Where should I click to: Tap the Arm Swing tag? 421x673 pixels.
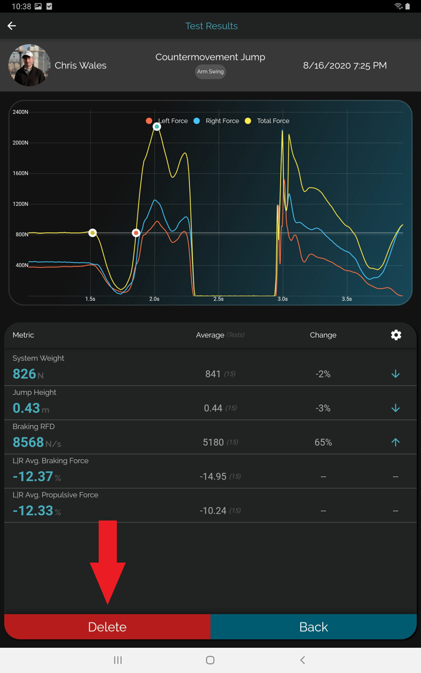(210, 72)
